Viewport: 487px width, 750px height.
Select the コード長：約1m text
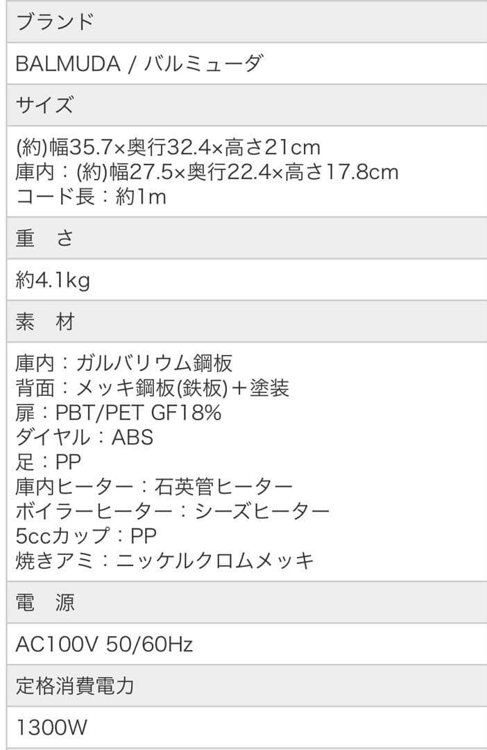point(91,197)
